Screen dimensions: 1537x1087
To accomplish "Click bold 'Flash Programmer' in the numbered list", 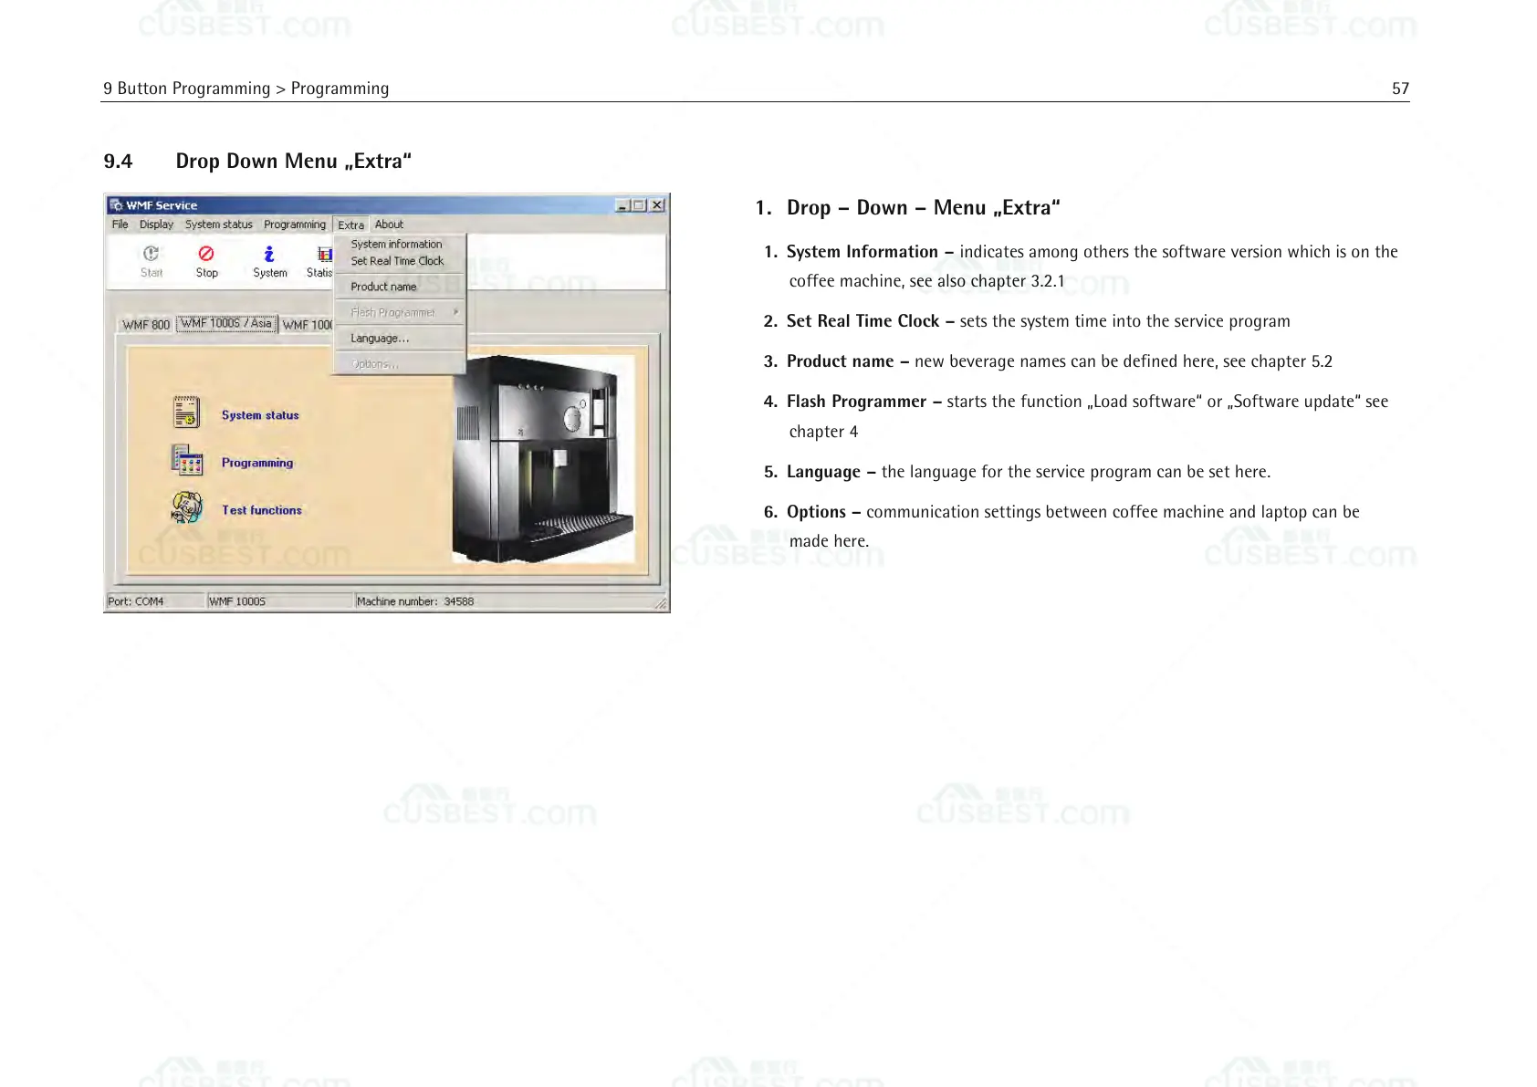I will click(857, 402).
